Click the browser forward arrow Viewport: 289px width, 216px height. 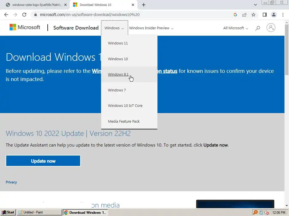coord(15,15)
